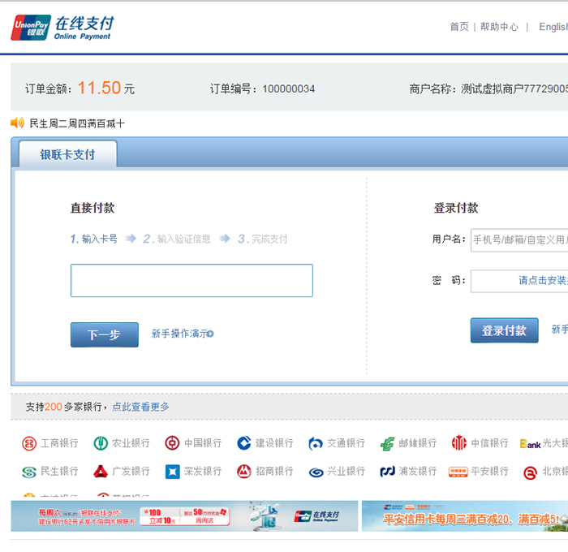Click the 用户名 username input field
568x552 pixels.
(519, 239)
